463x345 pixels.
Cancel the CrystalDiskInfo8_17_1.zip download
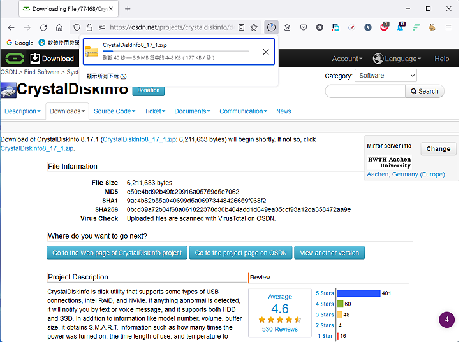pos(266,52)
